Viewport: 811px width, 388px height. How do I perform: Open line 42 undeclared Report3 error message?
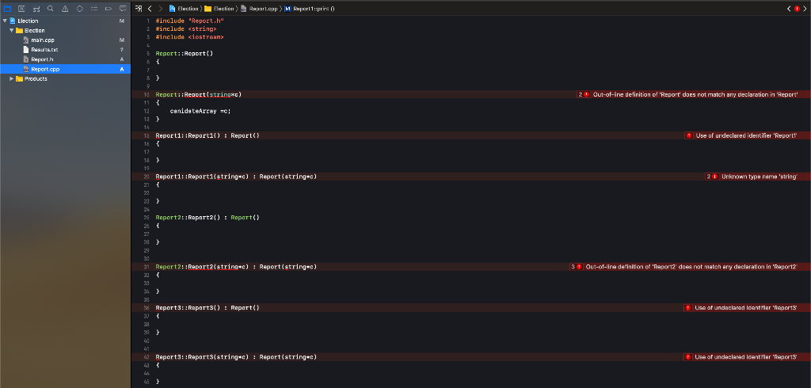tap(745, 357)
